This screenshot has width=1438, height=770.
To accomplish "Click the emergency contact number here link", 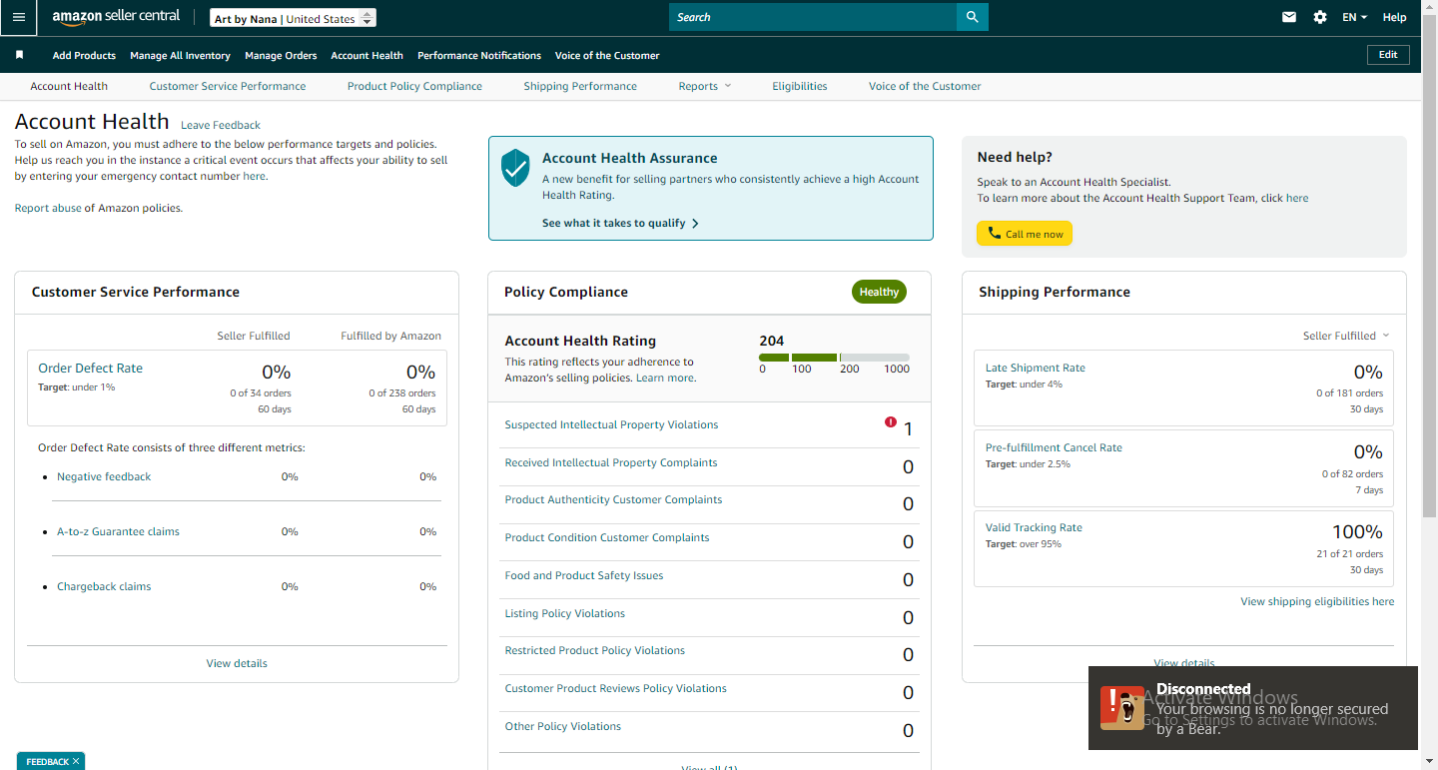I will click(254, 176).
